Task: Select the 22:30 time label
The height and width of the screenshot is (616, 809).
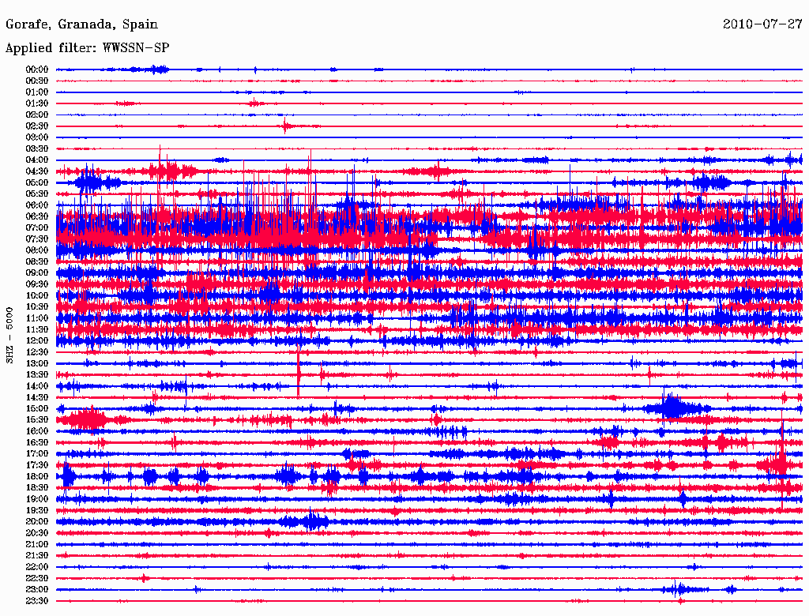Action: [x=36, y=578]
